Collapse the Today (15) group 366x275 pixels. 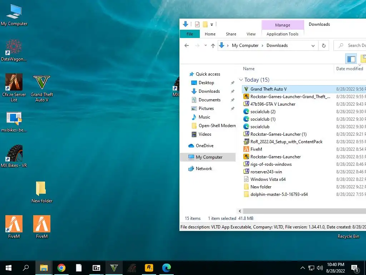[241, 80]
